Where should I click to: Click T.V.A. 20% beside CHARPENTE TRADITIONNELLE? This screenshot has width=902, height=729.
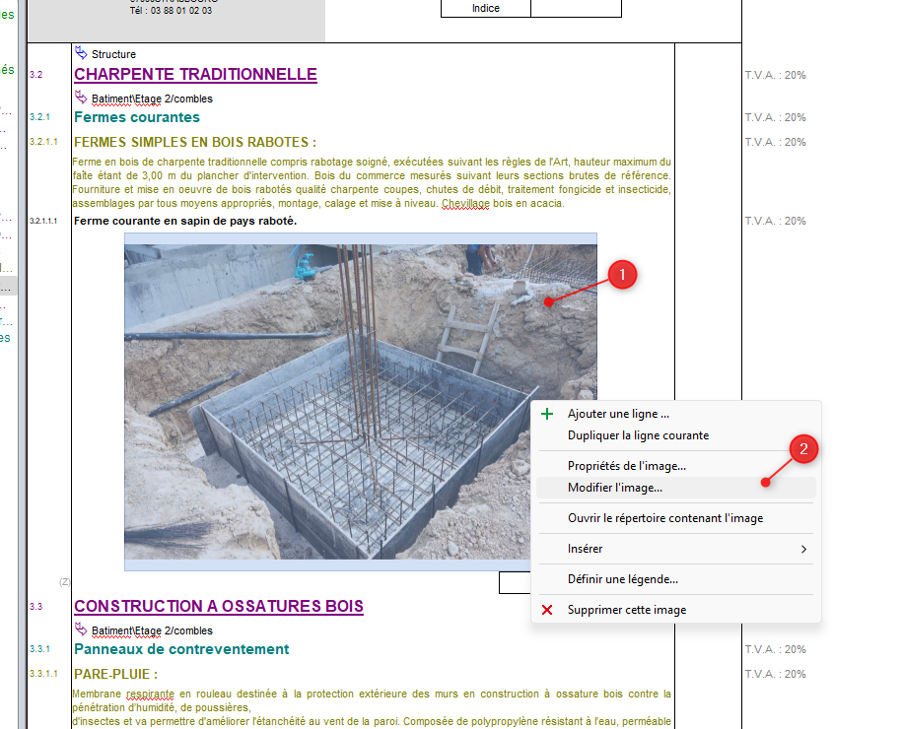[x=775, y=76]
